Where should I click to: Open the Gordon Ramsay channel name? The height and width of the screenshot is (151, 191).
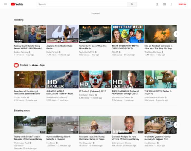click(21, 52)
